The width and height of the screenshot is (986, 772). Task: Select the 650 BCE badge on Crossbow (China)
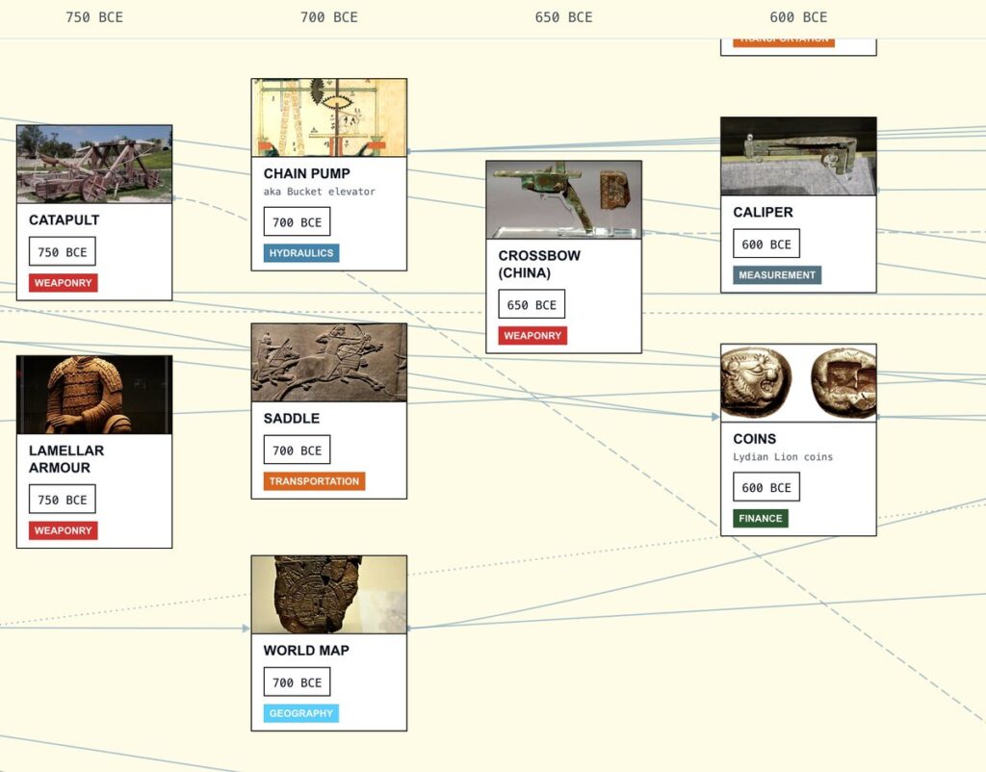[x=532, y=304]
